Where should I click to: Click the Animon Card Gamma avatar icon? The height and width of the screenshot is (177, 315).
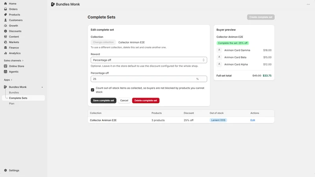(x=219, y=50)
